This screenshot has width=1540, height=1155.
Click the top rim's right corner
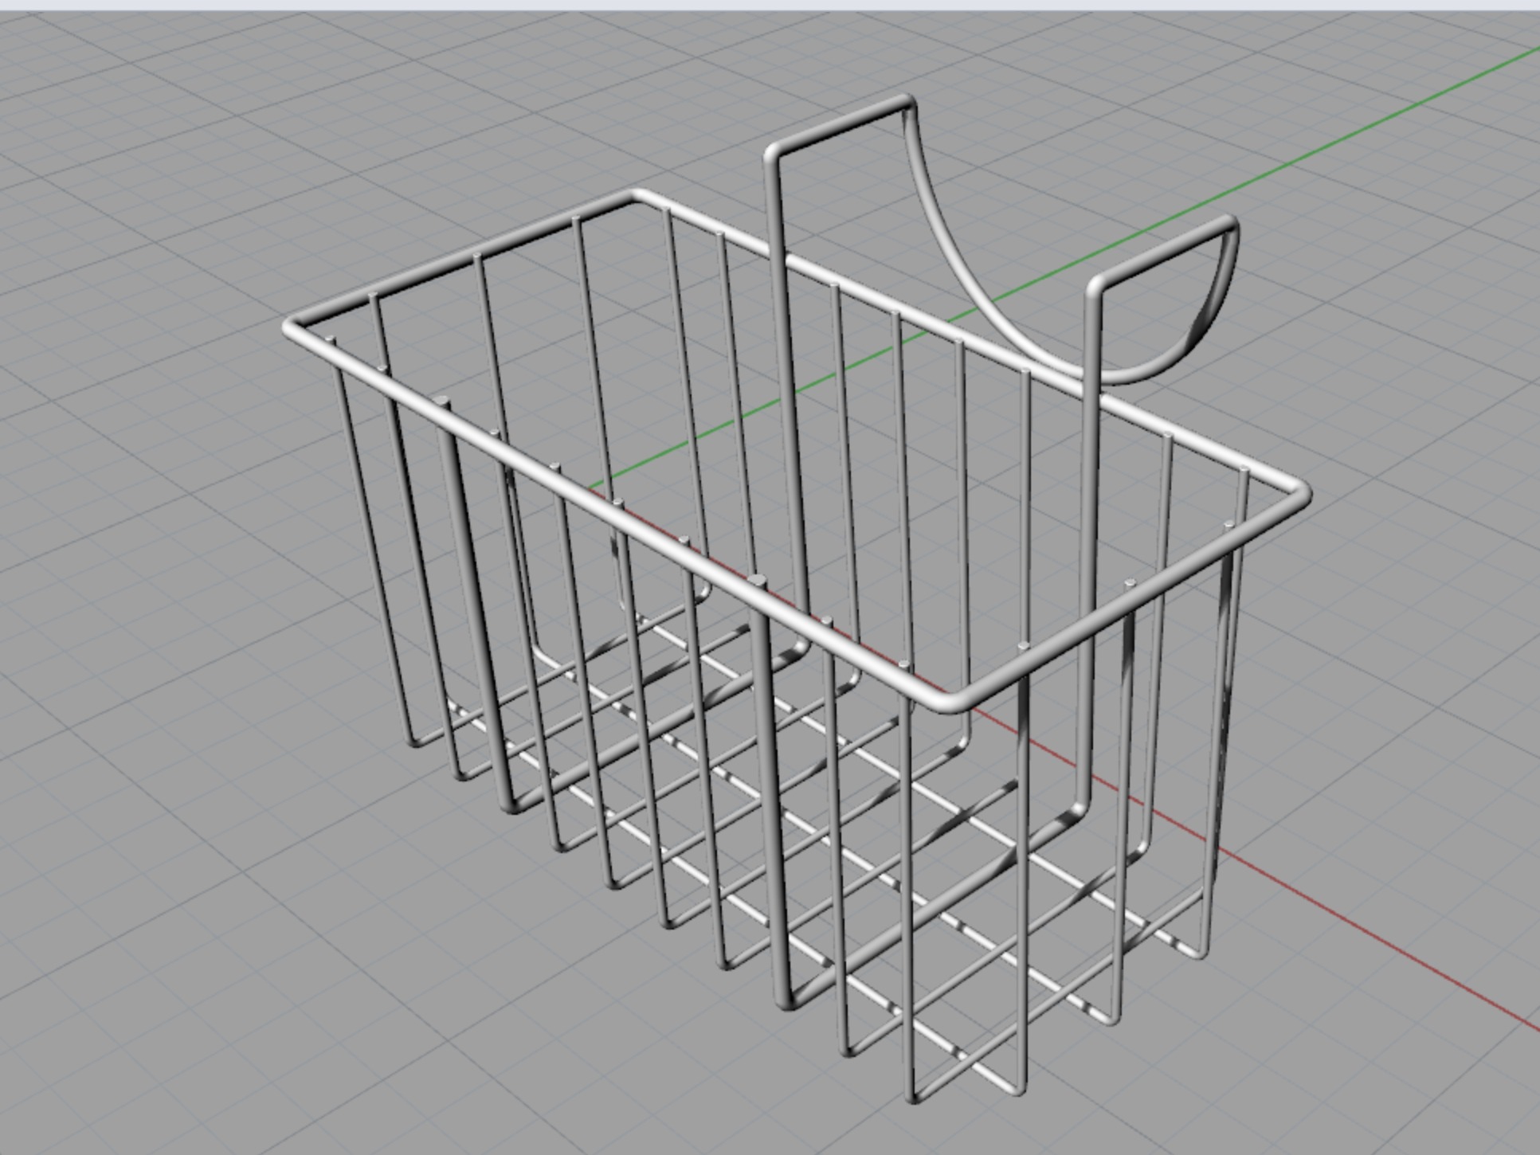point(1302,490)
